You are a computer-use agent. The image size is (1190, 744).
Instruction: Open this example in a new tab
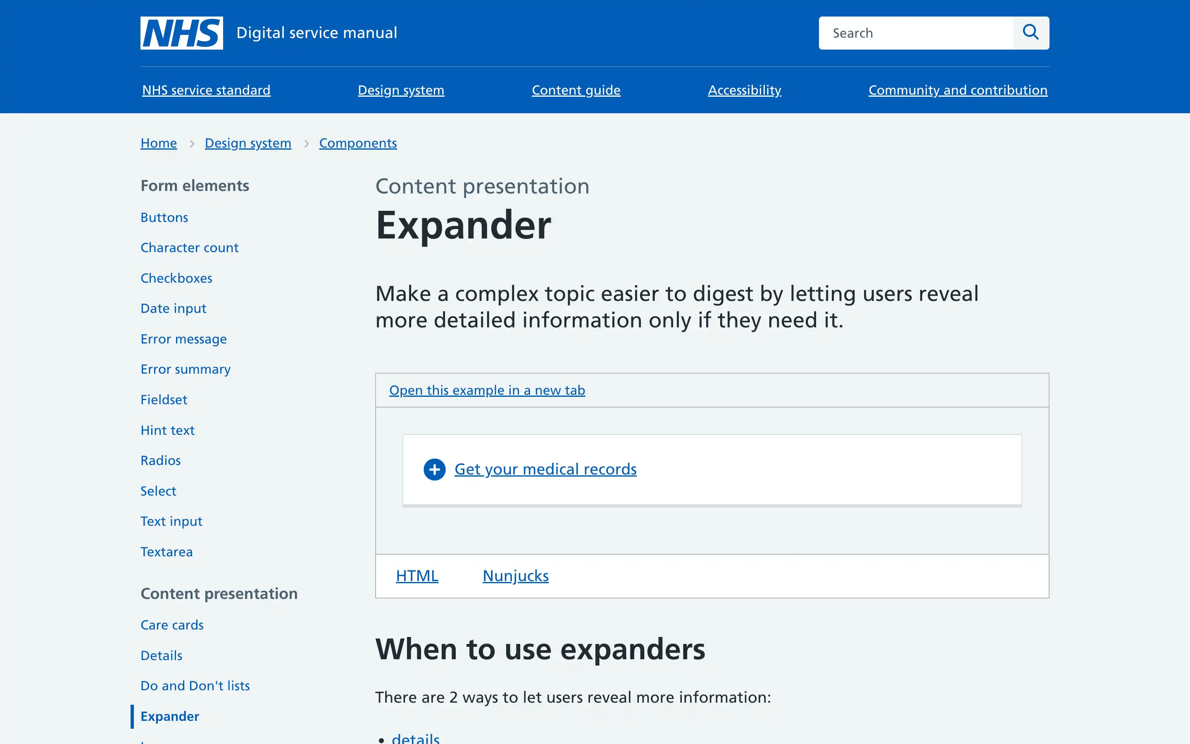(x=487, y=390)
